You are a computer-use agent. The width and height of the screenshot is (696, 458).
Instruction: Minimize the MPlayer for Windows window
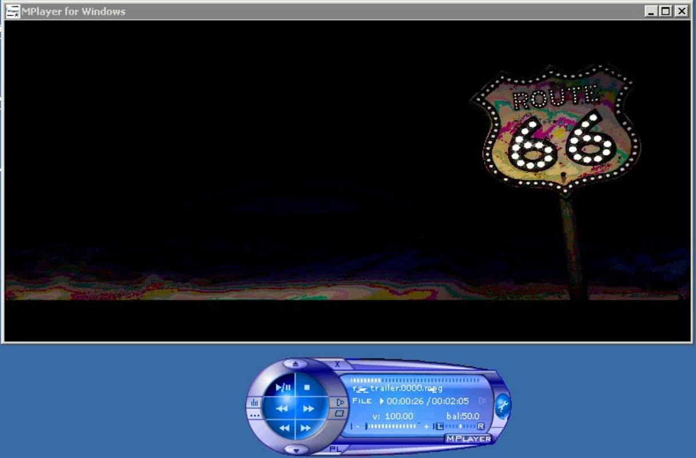tap(651, 11)
